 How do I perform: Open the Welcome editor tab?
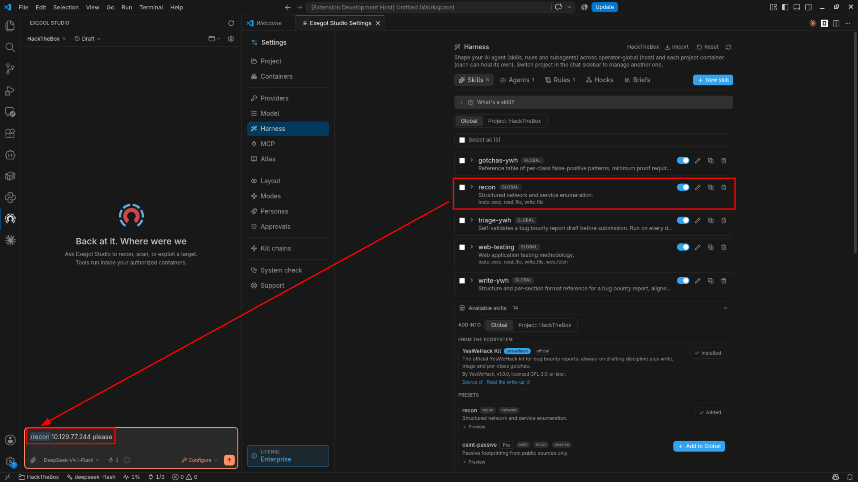coord(269,23)
